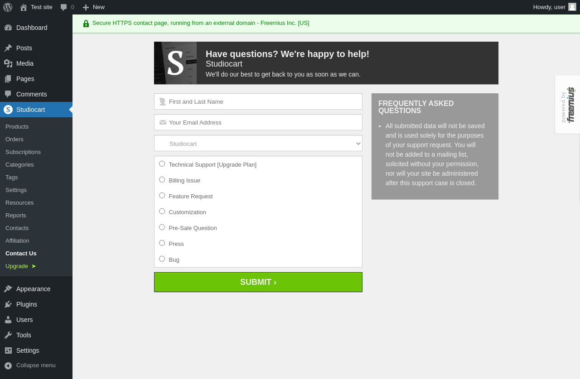Open Studiocart Settings submenu item
580x379 pixels.
pyautogui.click(x=36, y=190)
